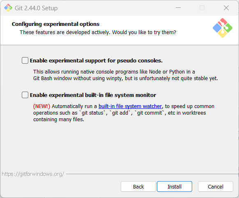Cancel the Git setup
This screenshot has width=239, height=198.
[216, 186]
